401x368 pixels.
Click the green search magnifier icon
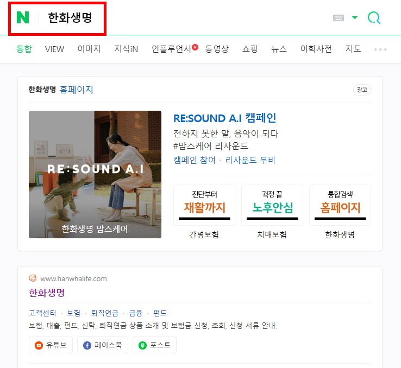coord(374,18)
